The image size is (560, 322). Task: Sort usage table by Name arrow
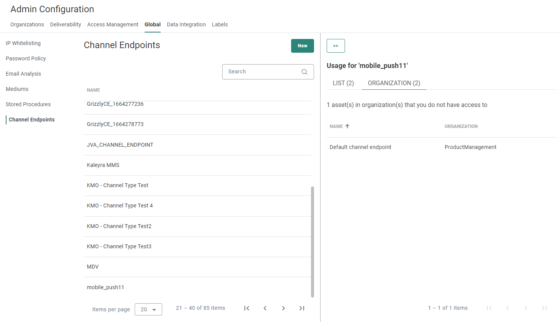pos(347,126)
